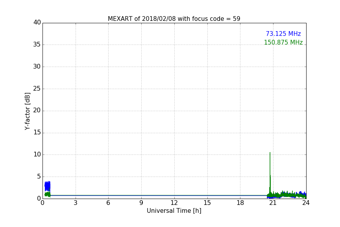This screenshot has width=340, height=227.
Task: Click the y-axis tick label 30
Action: (x=37, y=67)
